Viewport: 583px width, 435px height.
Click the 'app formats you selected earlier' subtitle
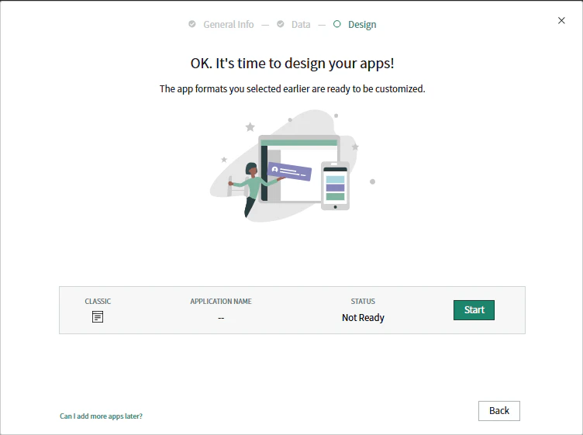(x=292, y=89)
